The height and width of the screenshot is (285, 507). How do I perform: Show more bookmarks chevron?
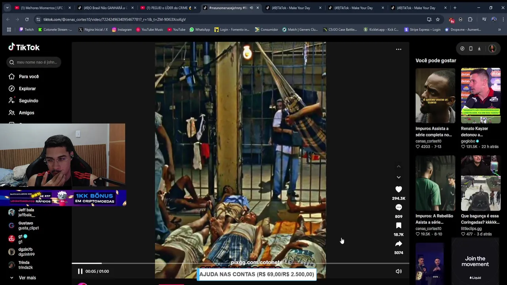499,30
